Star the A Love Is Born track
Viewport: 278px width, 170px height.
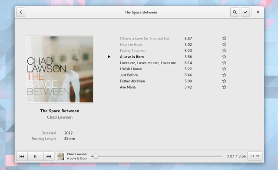(x=224, y=57)
